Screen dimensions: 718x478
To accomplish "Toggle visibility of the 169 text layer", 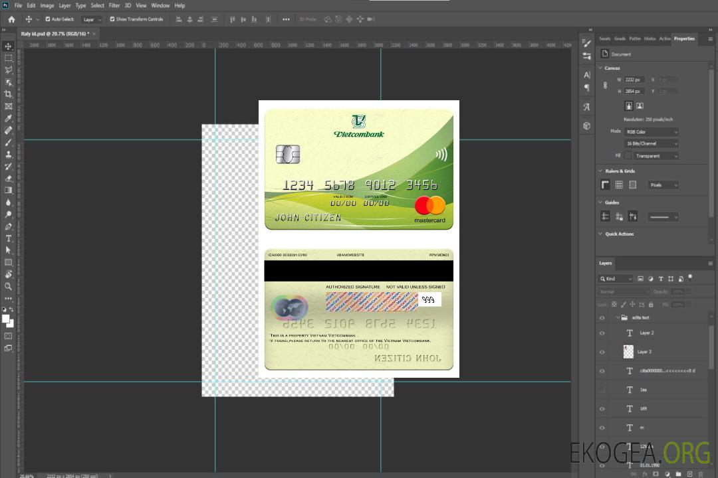I will point(602,409).
